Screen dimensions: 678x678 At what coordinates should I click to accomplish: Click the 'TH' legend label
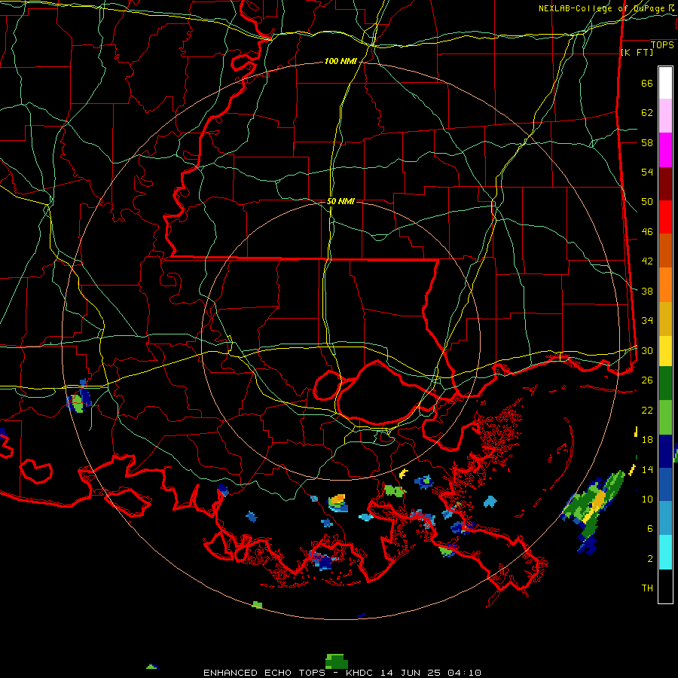pyautogui.click(x=647, y=588)
